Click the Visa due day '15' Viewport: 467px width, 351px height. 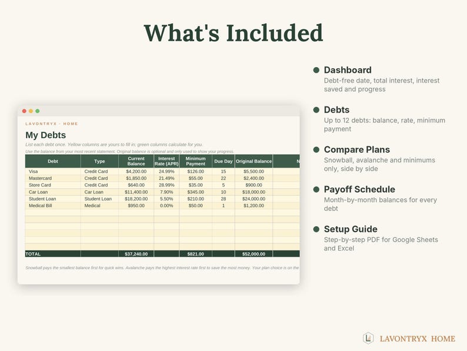coord(224,171)
